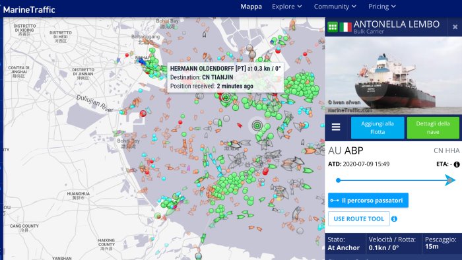Click the Duliujian River map label
This screenshot has height=260, width=462.
coord(94,104)
